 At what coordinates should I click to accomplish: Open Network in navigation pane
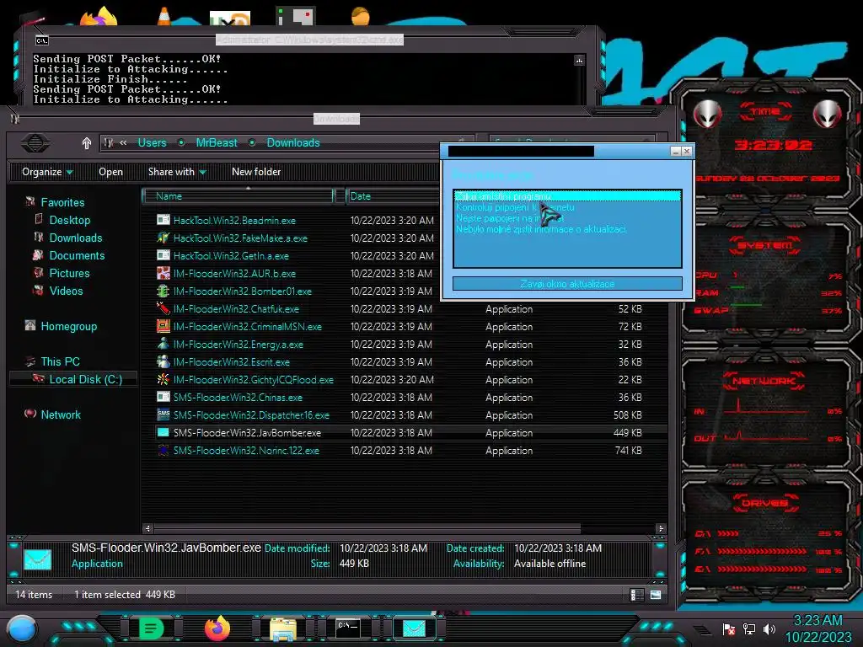pyautogui.click(x=61, y=414)
